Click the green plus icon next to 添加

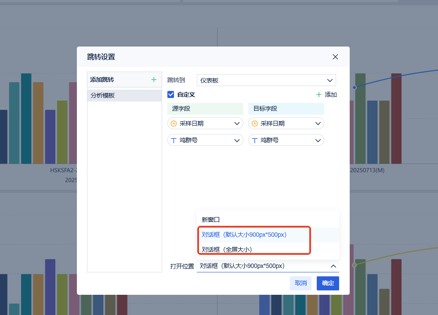coord(319,94)
